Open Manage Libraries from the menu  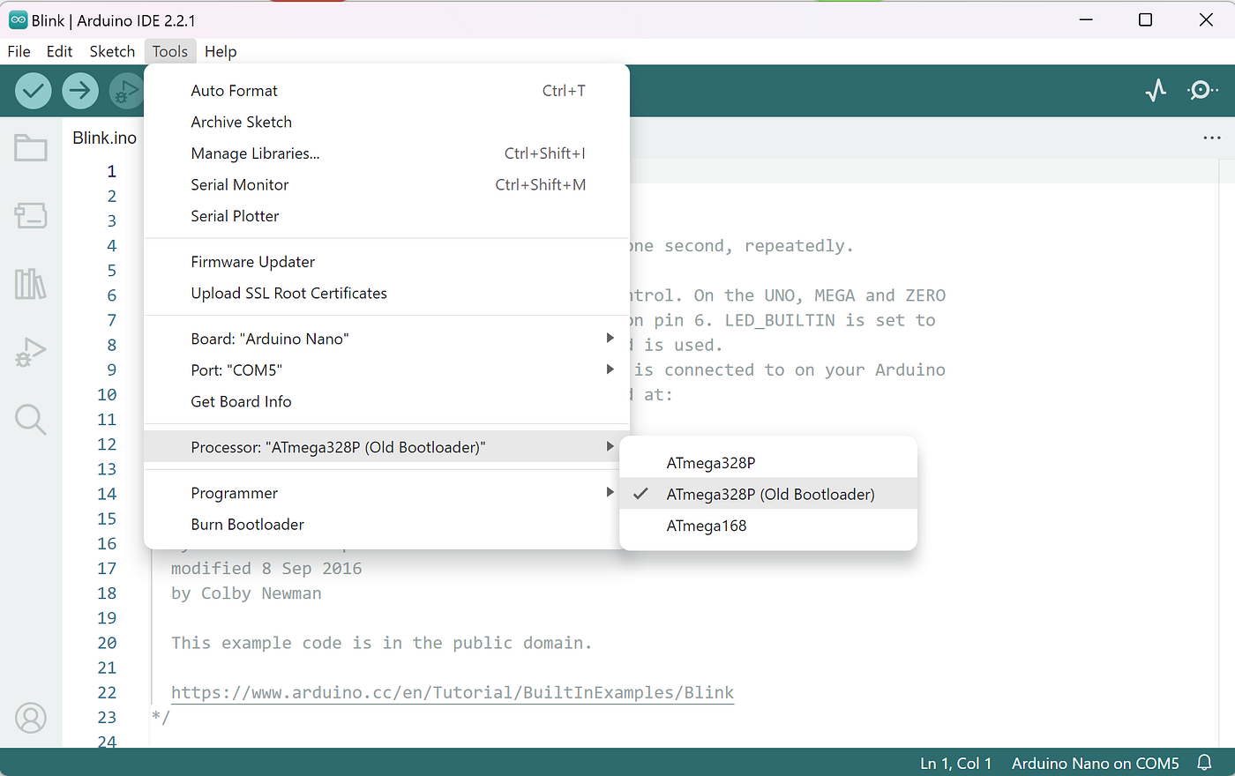[386, 153]
